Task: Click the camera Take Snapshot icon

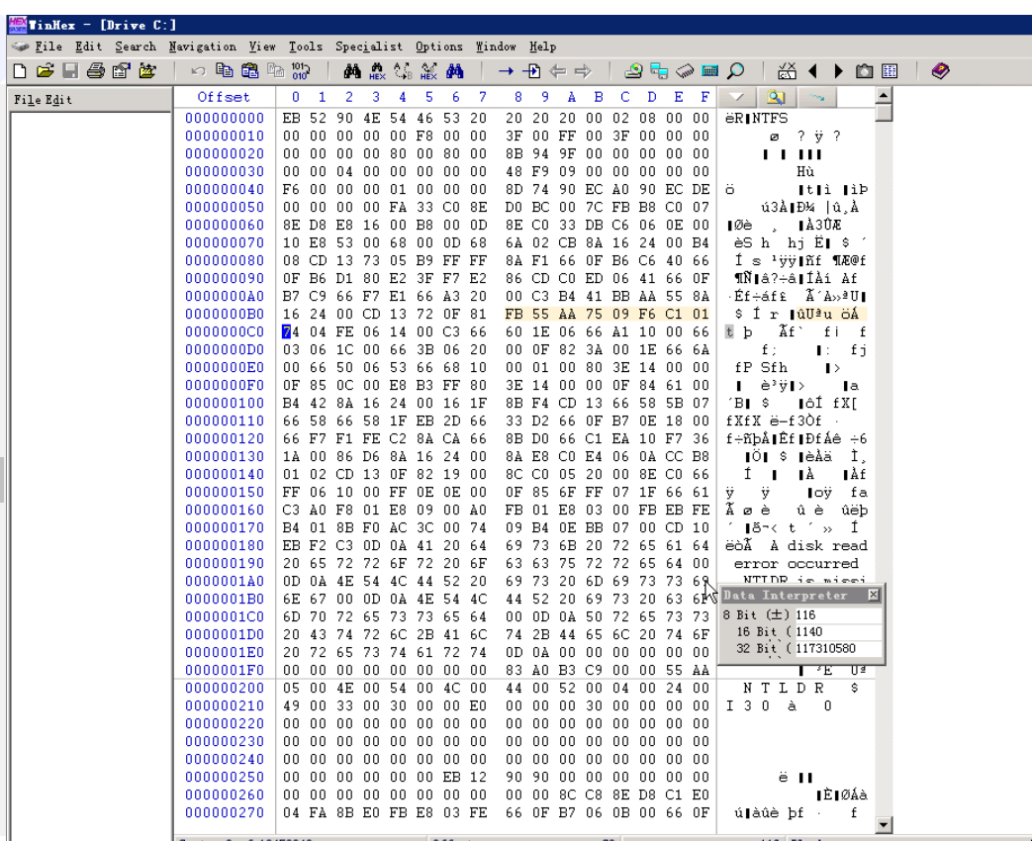Action: (x=864, y=71)
